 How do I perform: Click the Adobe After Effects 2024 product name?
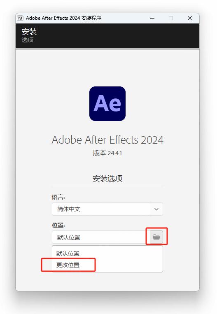point(107,140)
